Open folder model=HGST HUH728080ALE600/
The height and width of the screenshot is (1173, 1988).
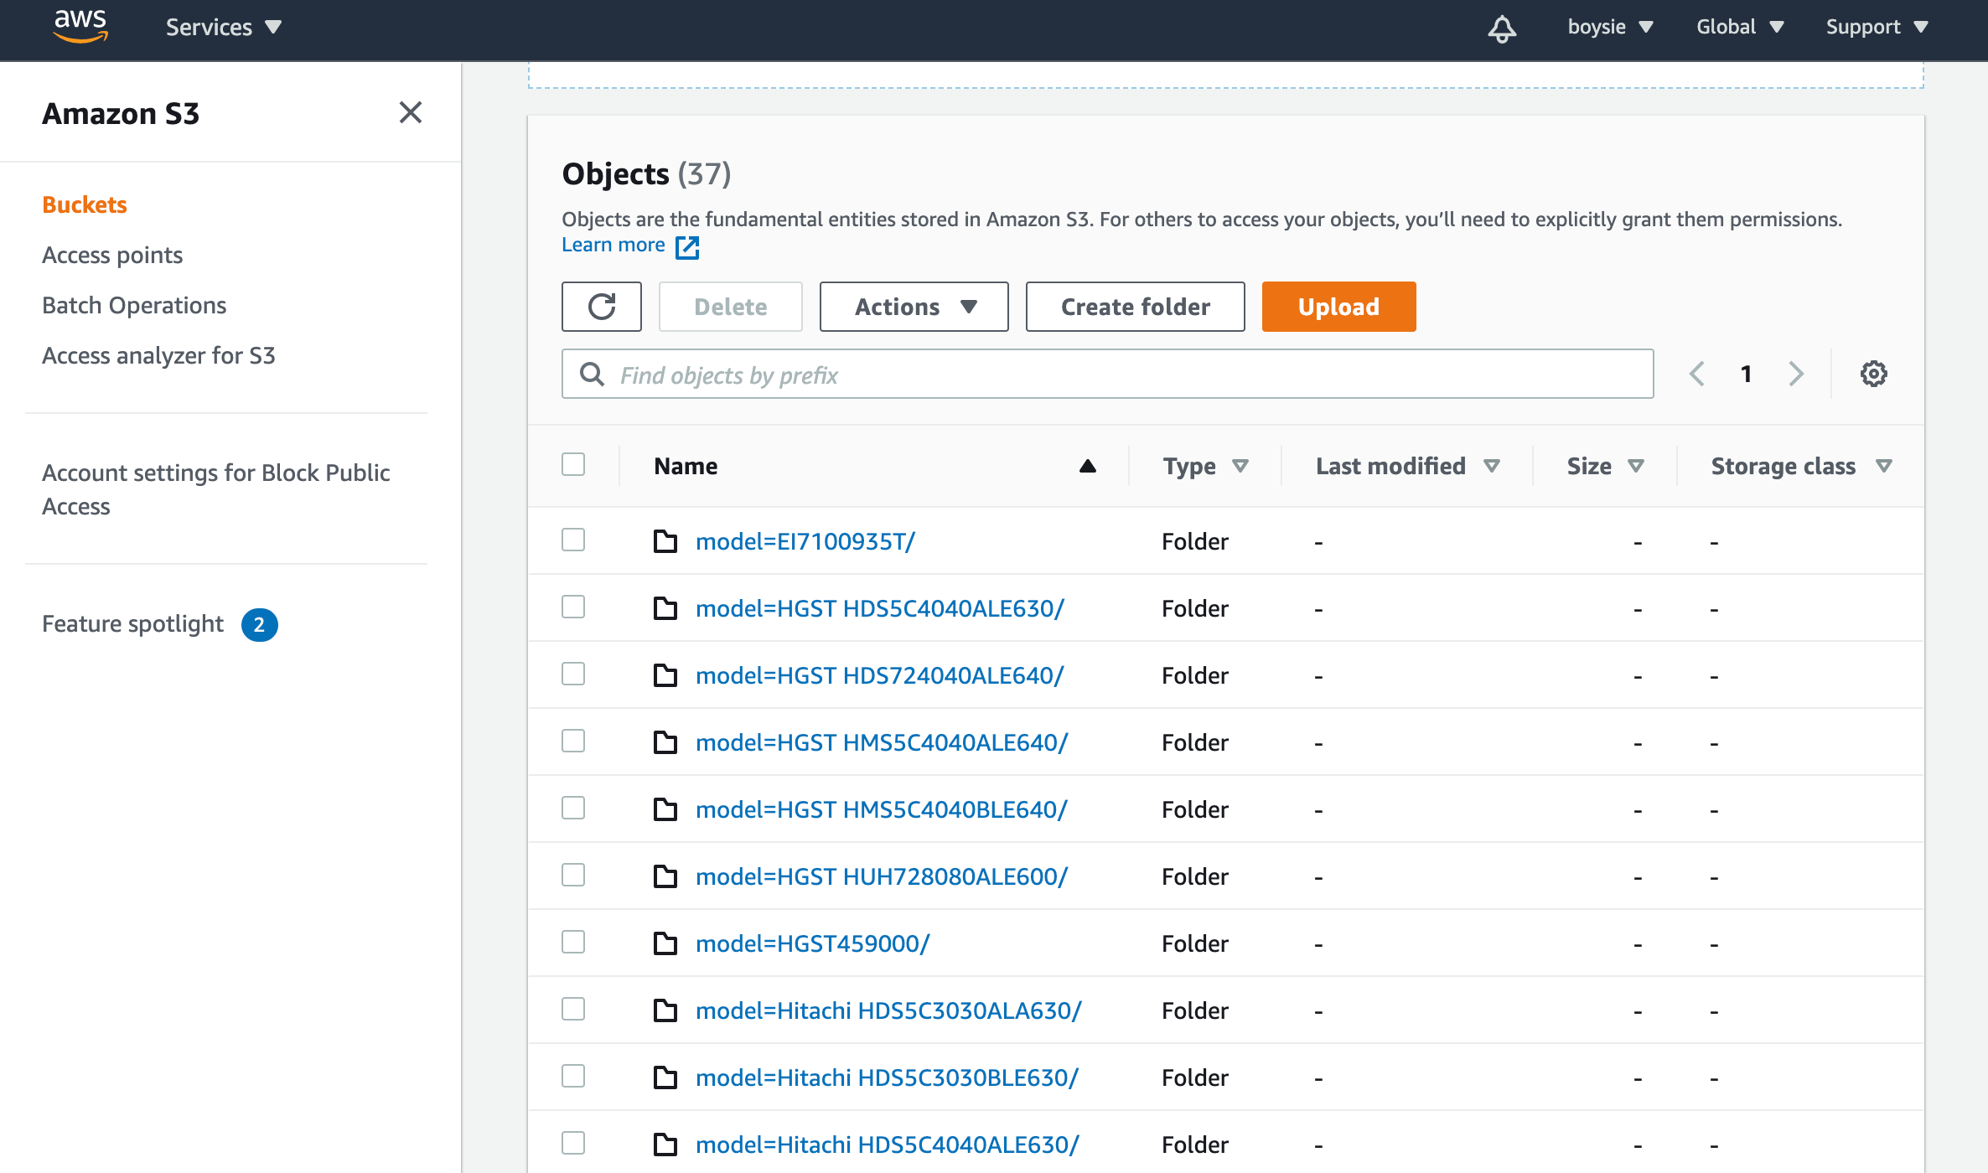point(882,876)
